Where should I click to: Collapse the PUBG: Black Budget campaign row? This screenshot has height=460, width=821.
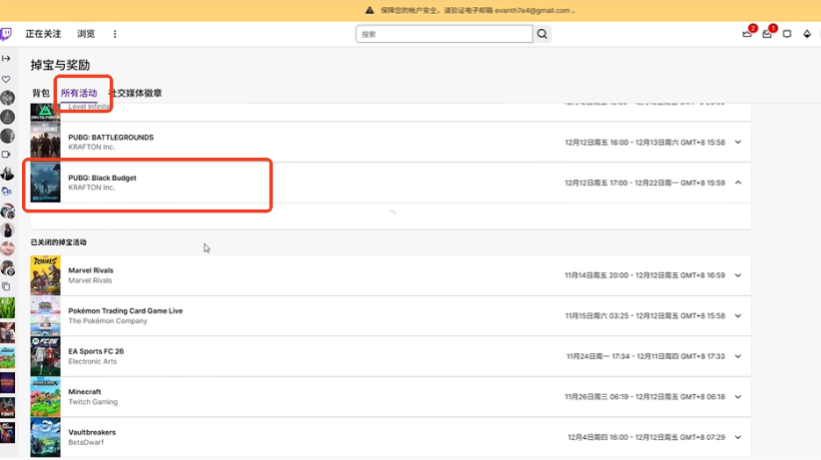[x=738, y=183]
